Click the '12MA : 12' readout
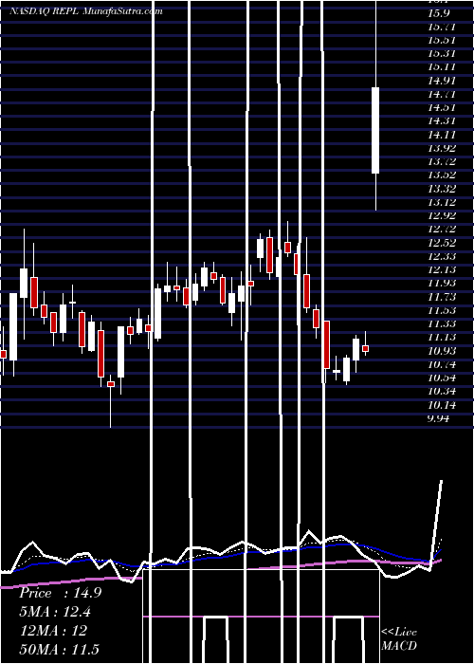The image size is (474, 664). tap(53, 631)
